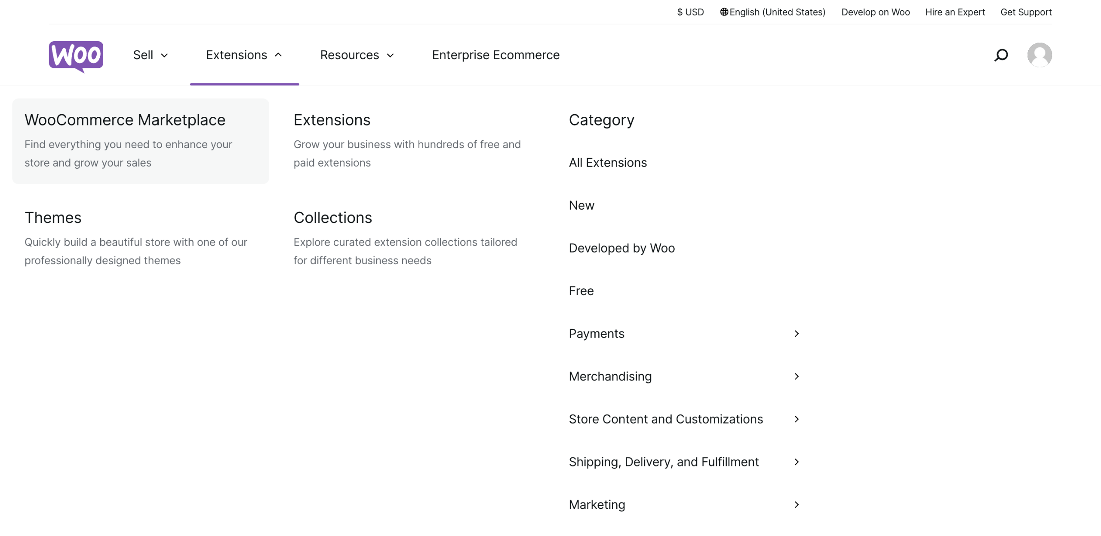The image size is (1101, 536).
Task: Expand Store Content and Customizations arrow
Action: pos(797,419)
